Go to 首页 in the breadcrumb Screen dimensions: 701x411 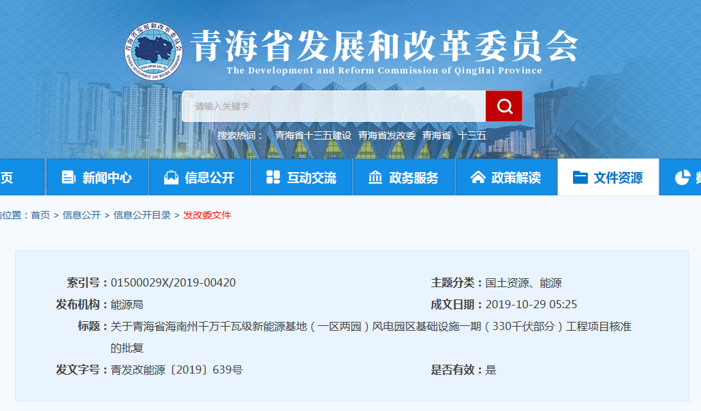(40, 215)
